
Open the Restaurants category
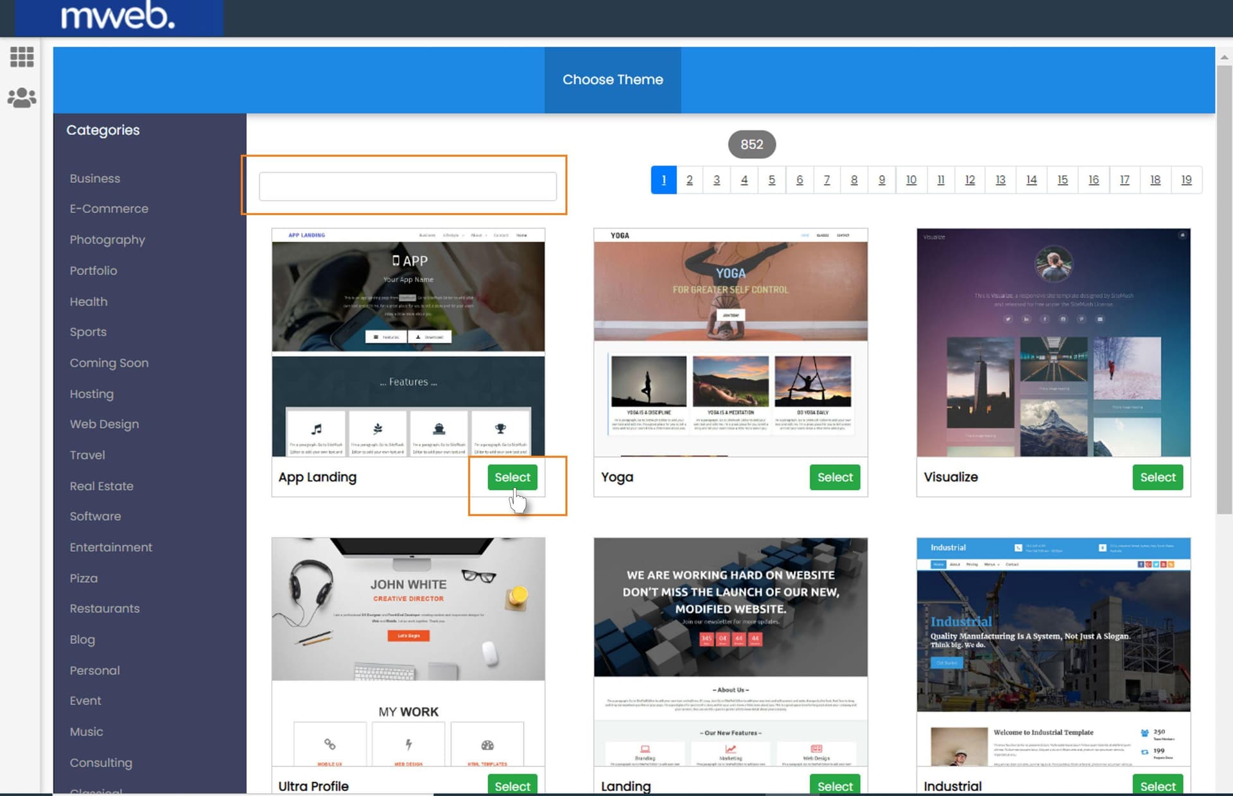click(x=105, y=609)
